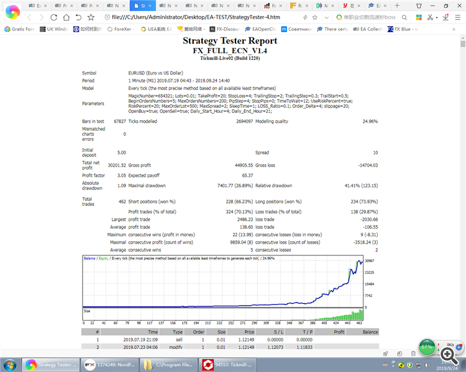The image size is (466, 372).
Task: Switch to the 1374249 NordFX taskbar window
Action: point(111,365)
